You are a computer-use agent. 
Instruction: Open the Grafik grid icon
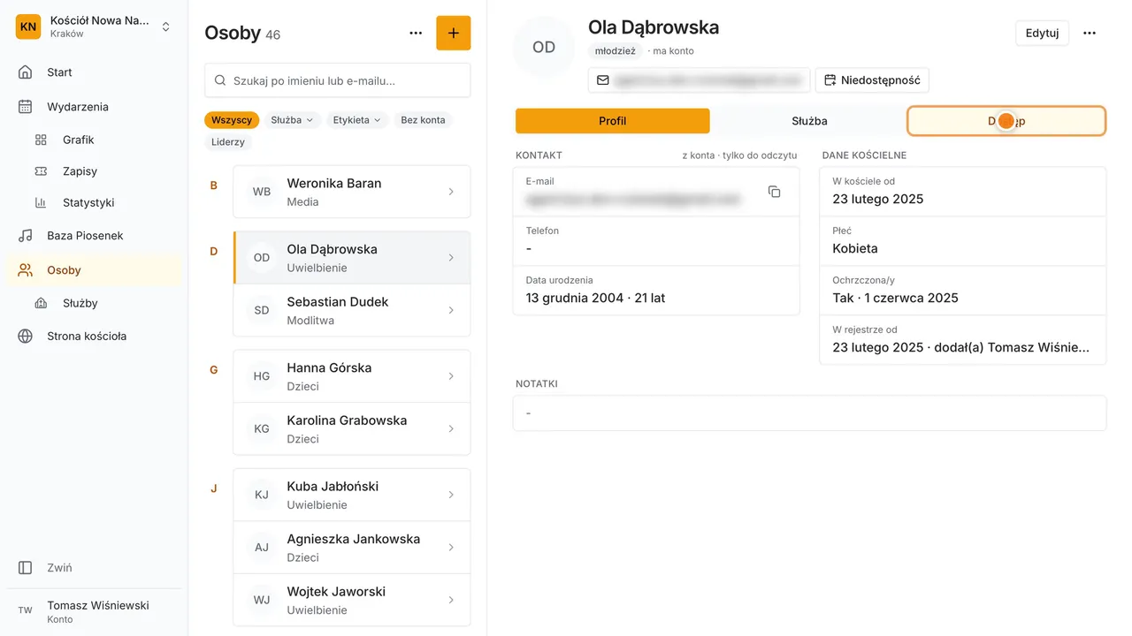(41, 140)
